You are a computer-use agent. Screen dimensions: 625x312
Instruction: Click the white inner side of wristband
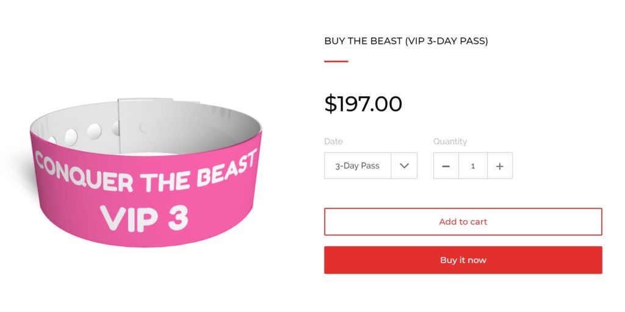pos(201,127)
